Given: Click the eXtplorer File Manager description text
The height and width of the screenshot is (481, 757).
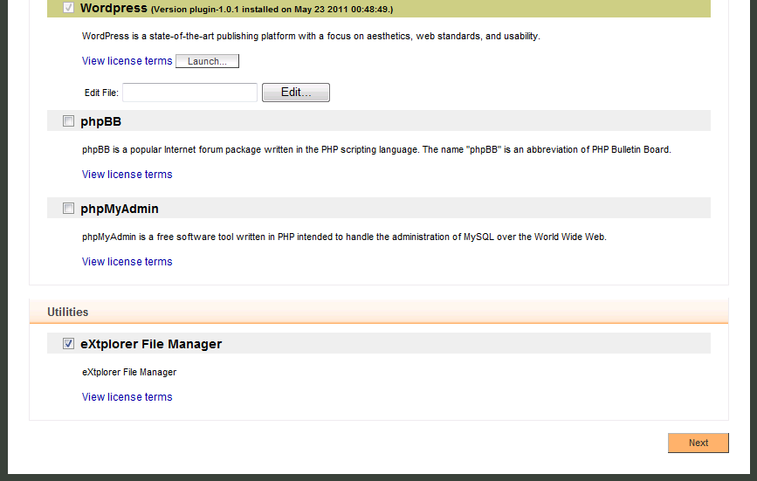Looking at the screenshot, I should [x=129, y=372].
